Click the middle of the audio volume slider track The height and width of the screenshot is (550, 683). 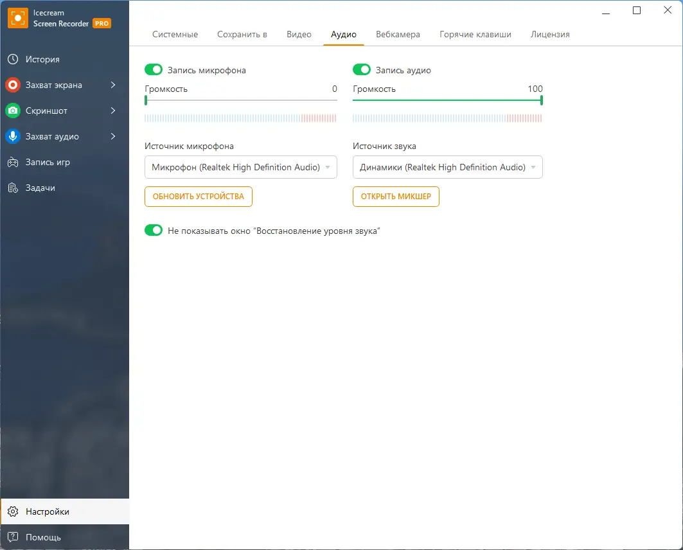pyautogui.click(x=447, y=100)
